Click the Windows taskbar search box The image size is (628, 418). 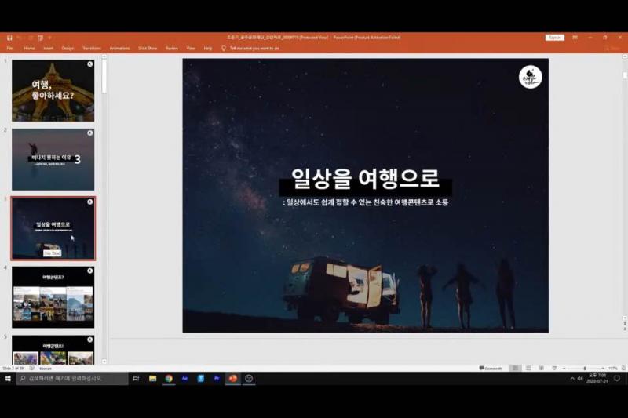pyautogui.click(x=72, y=379)
